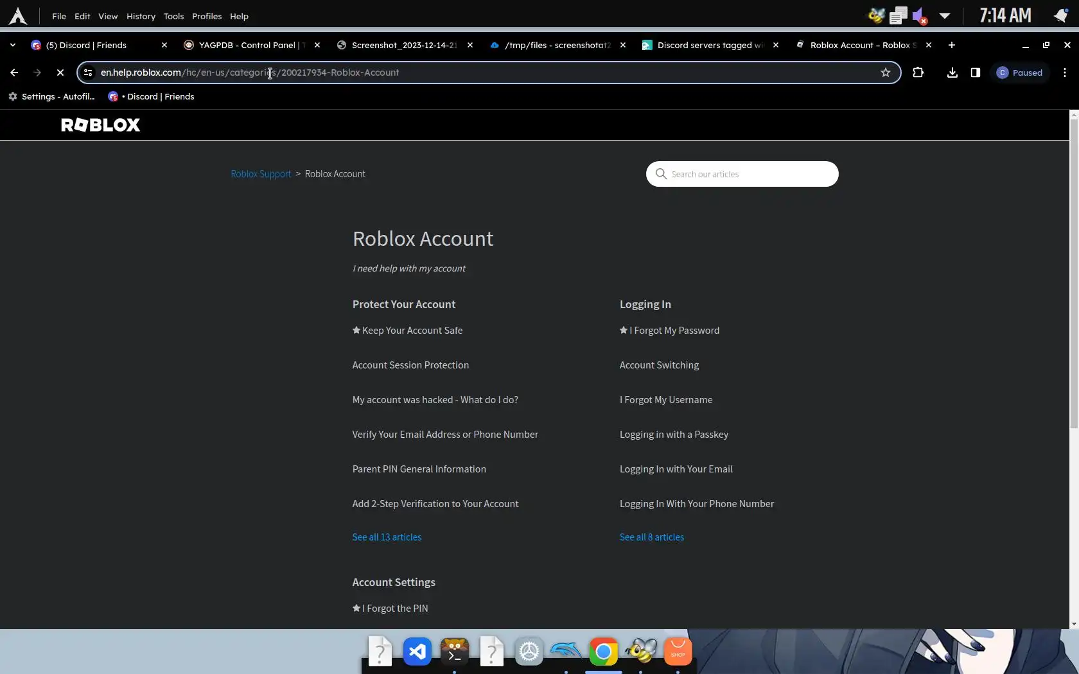Follow the Roblox Support breadcrumb link

[261, 174]
